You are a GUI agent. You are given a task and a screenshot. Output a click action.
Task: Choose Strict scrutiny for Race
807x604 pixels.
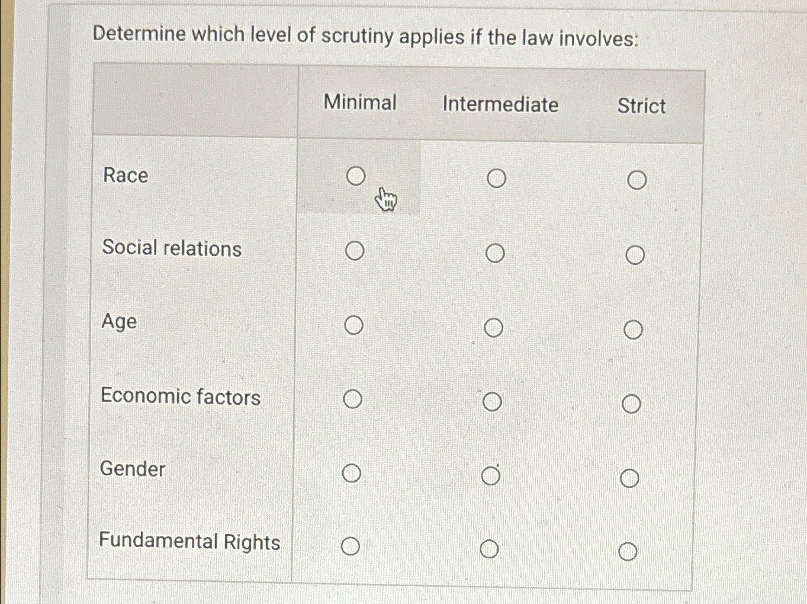click(636, 180)
